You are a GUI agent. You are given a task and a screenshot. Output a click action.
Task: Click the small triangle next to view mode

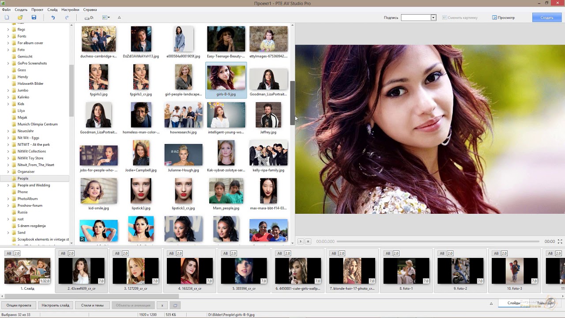[x=119, y=18]
